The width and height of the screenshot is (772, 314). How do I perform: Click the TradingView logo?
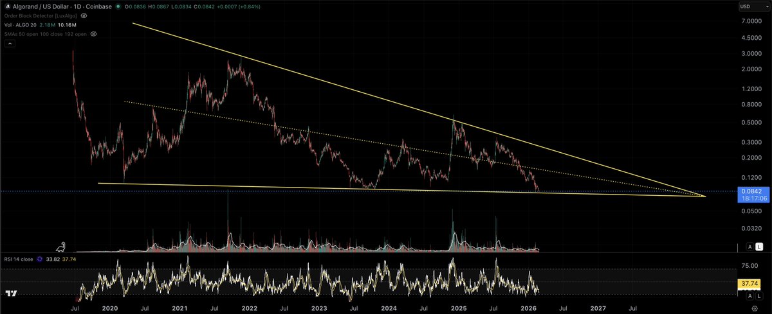point(11,293)
